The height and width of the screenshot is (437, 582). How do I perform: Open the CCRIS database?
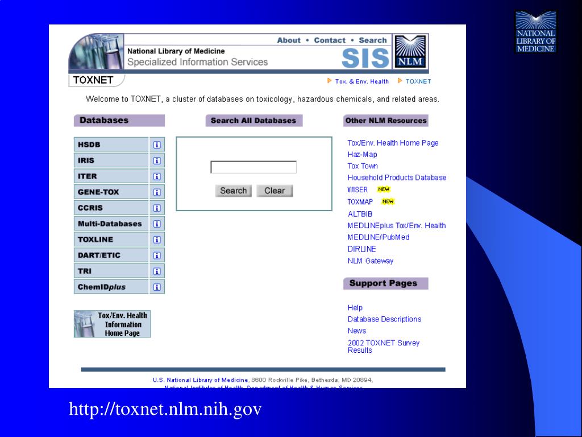point(111,208)
